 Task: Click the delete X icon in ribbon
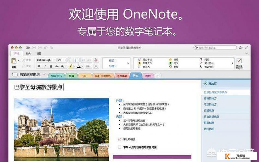96,66
